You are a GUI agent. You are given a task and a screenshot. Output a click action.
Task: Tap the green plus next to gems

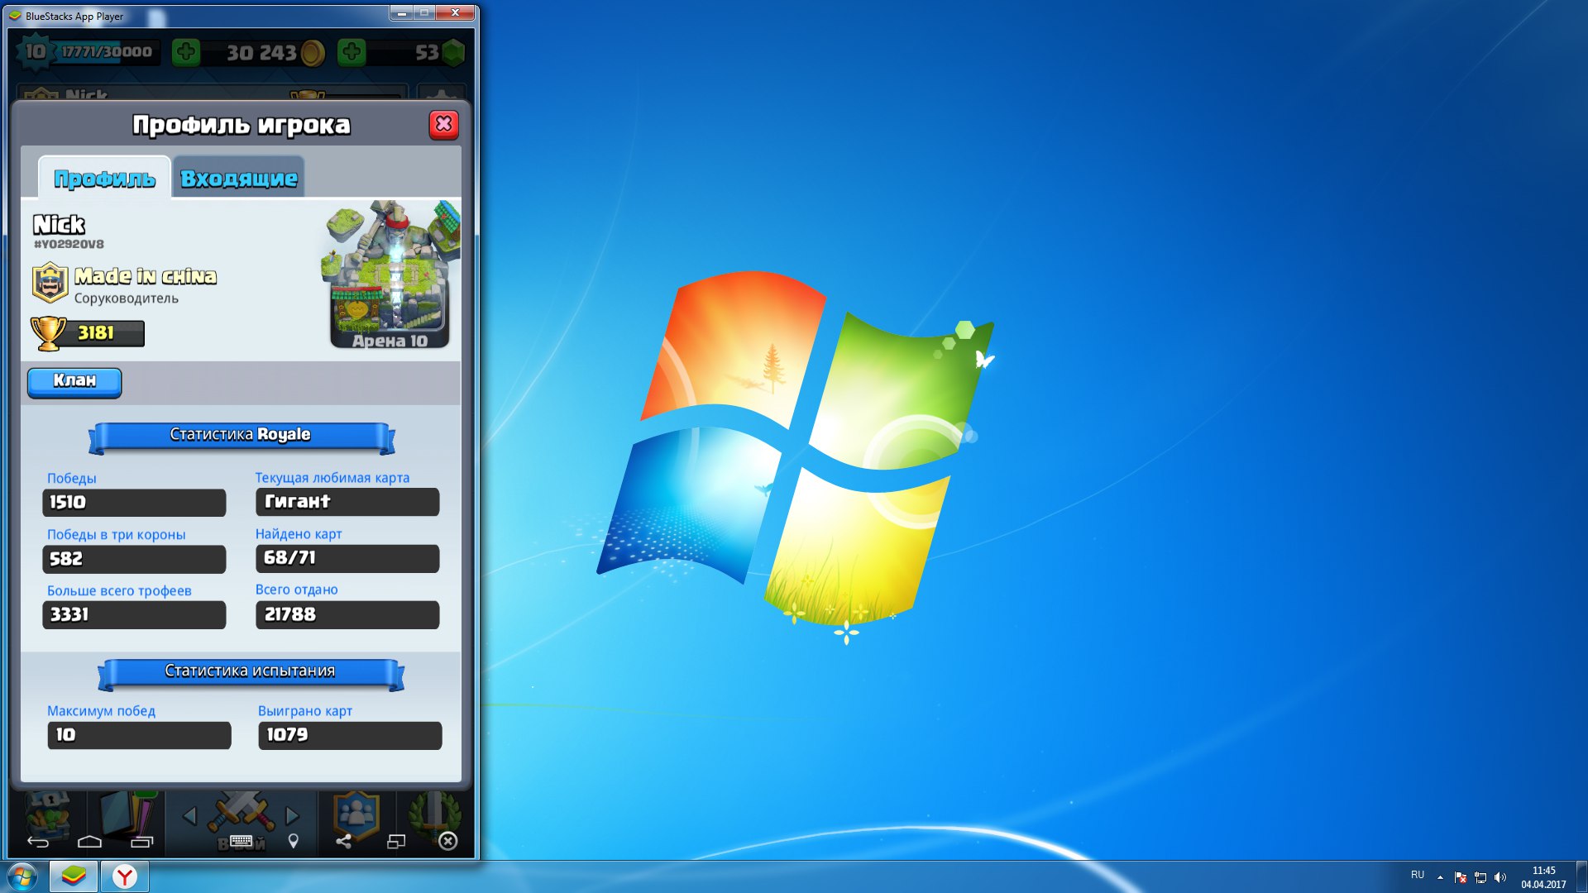coord(352,52)
